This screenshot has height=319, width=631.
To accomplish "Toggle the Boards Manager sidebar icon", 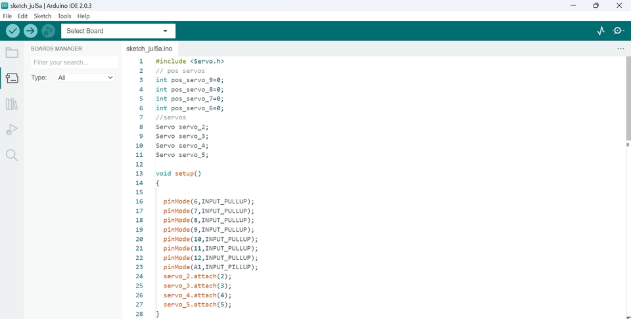I will coord(12,78).
